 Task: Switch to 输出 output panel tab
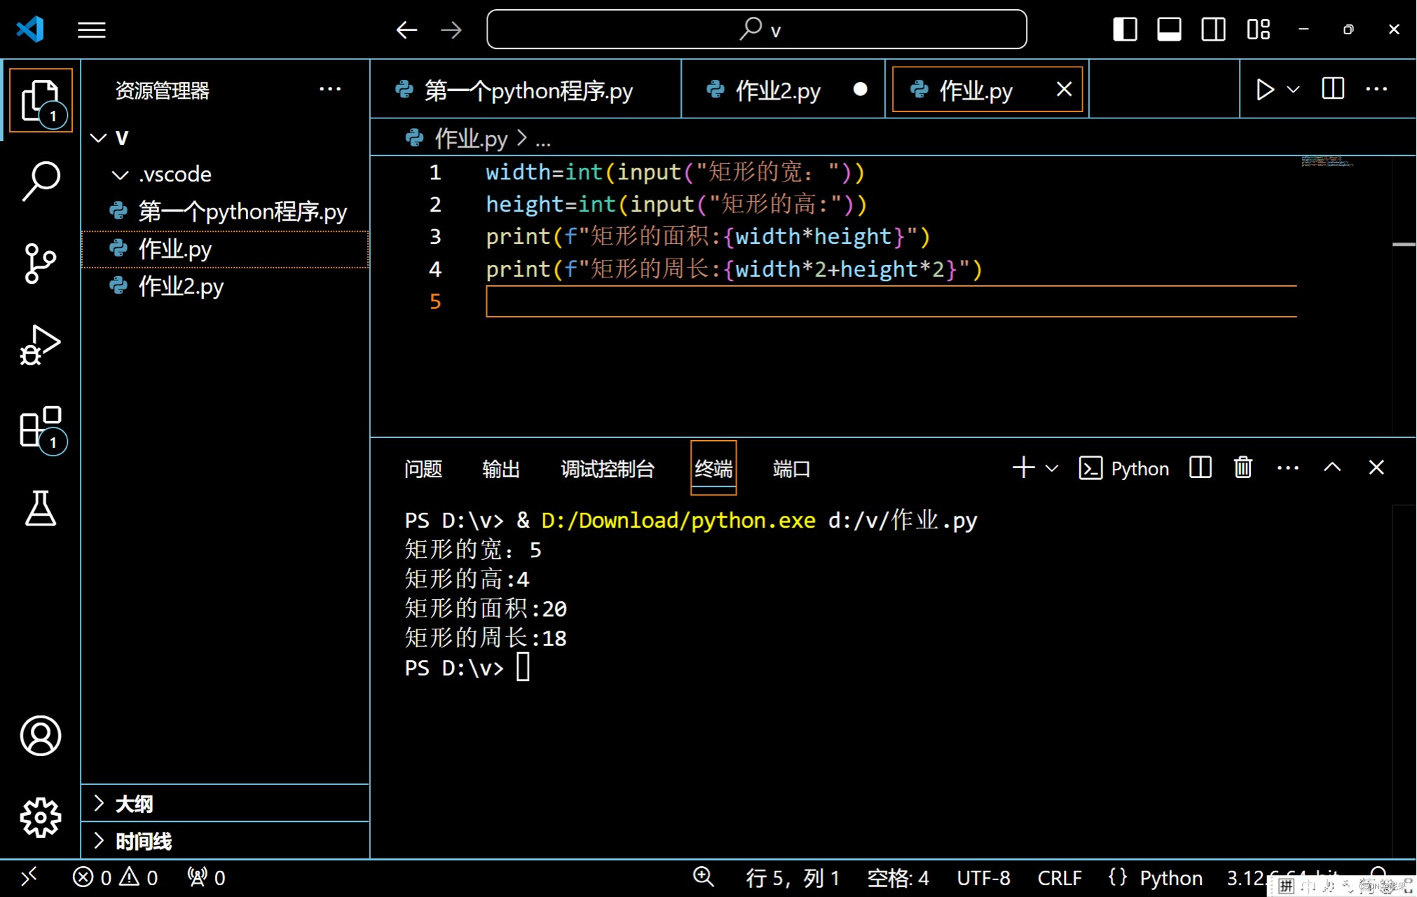tap(500, 468)
